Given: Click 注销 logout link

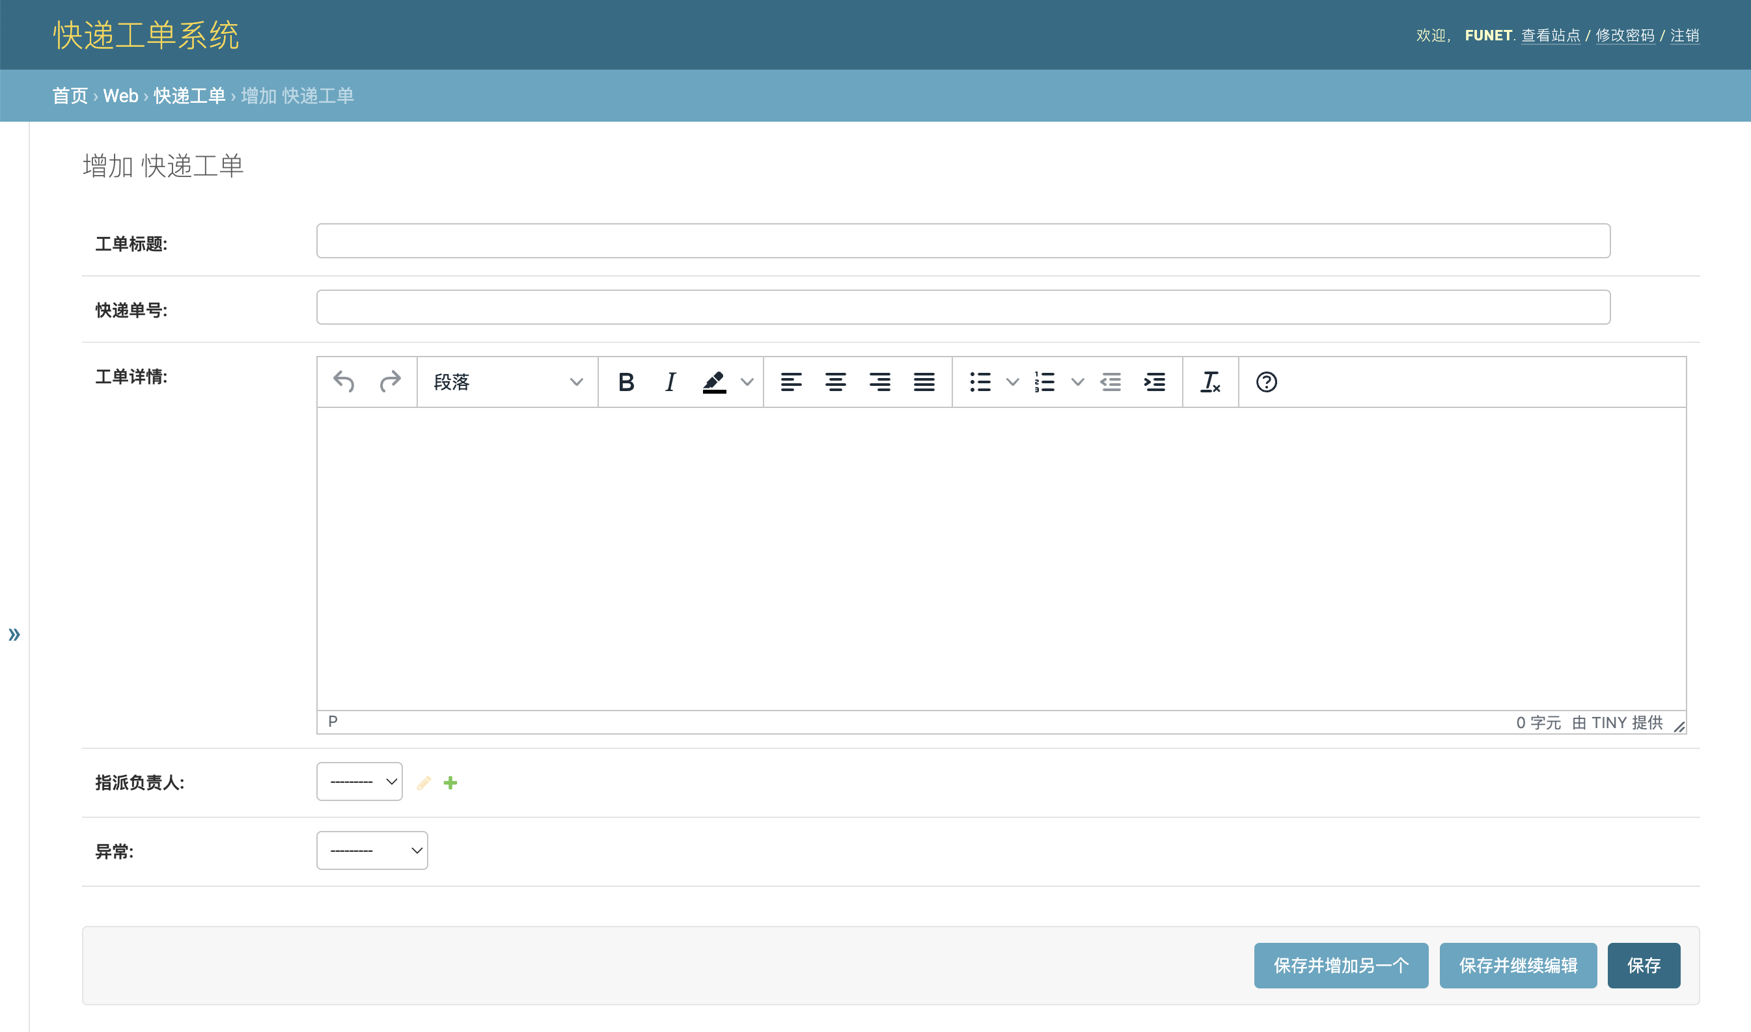Looking at the screenshot, I should 1685,36.
